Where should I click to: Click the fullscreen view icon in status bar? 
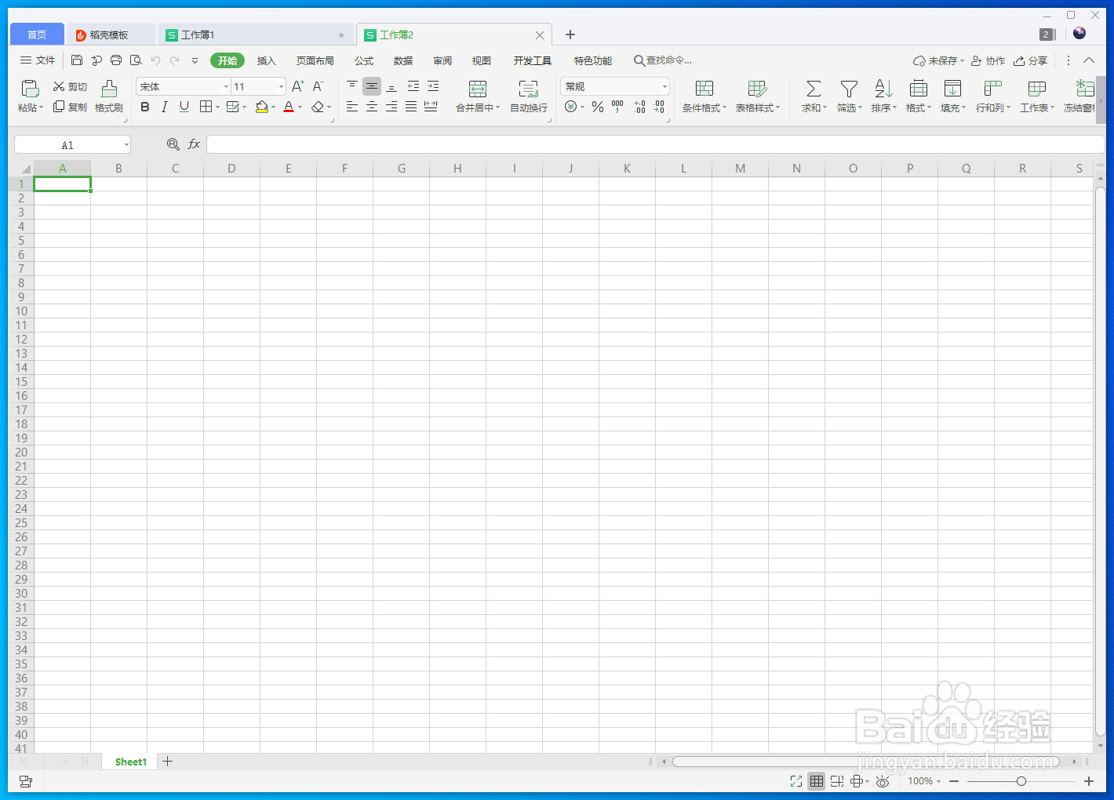(x=796, y=781)
